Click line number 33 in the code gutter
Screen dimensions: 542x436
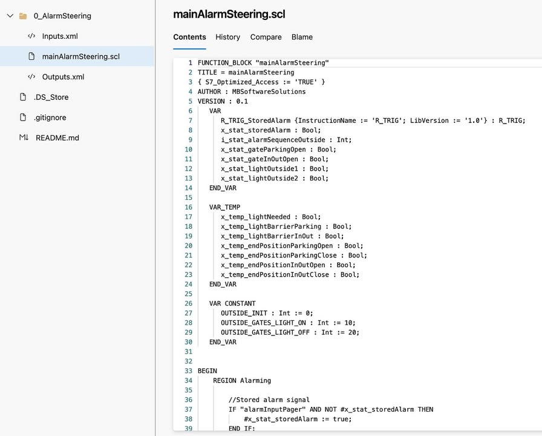pyautogui.click(x=188, y=371)
